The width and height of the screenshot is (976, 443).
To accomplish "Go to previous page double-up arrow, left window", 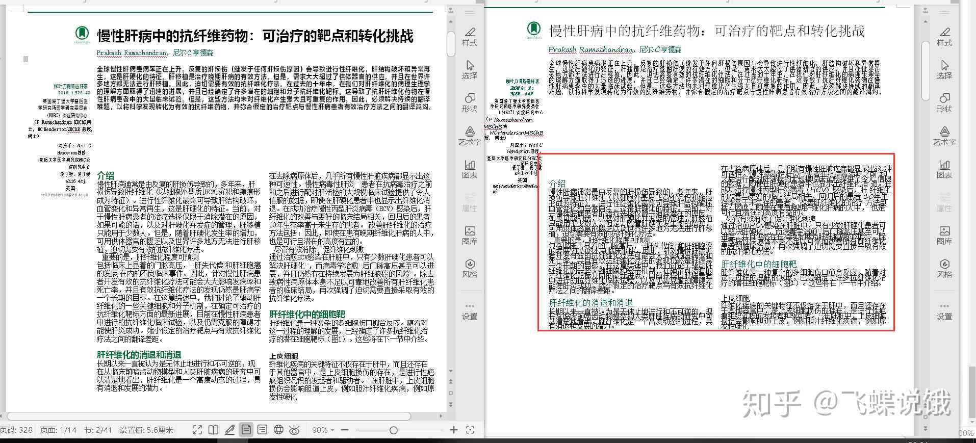I will click(451, 382).
